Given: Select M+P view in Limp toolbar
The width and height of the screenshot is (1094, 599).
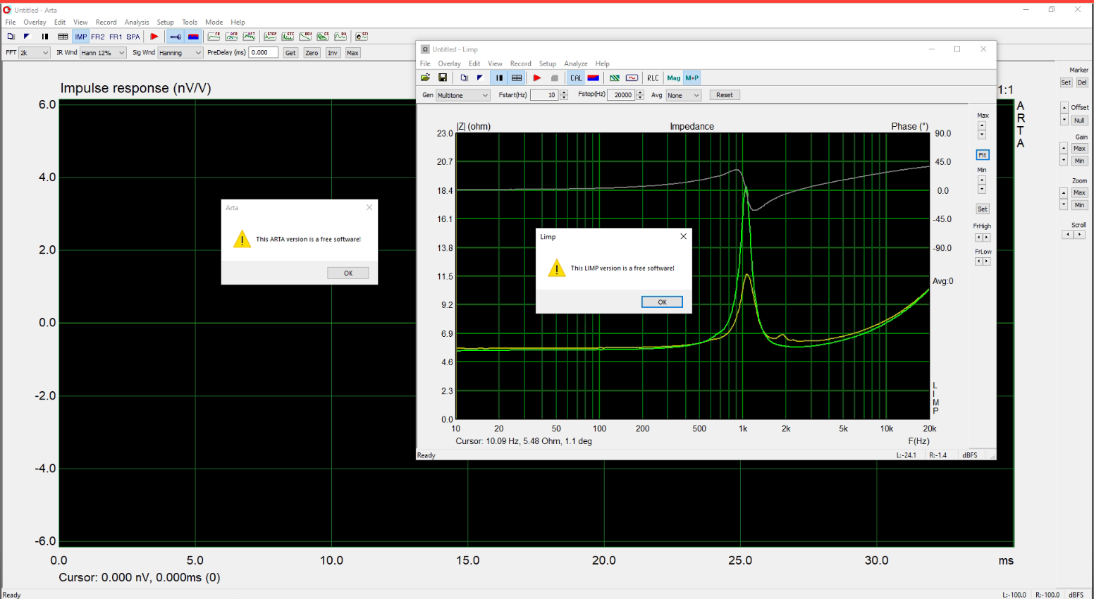Looking at the screenshot, I should click(x=692, y=78).
